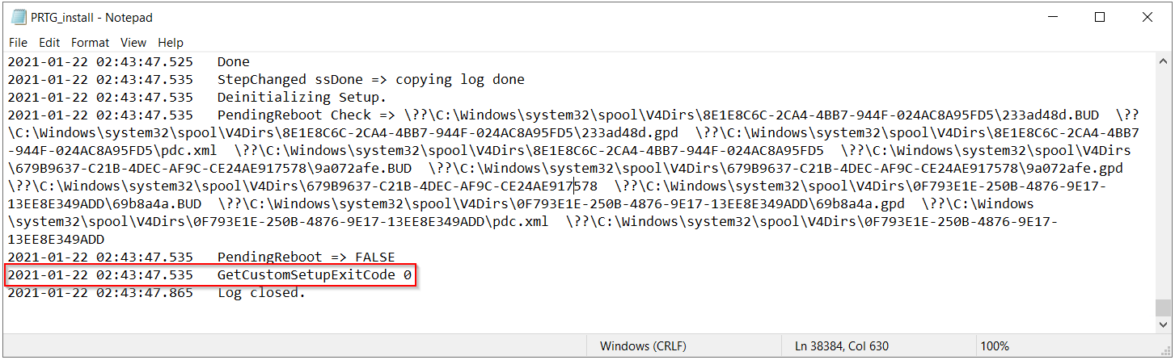1175x360 pixels.
Task: Maximize the Notepad window
Action: coord(1100,17)
